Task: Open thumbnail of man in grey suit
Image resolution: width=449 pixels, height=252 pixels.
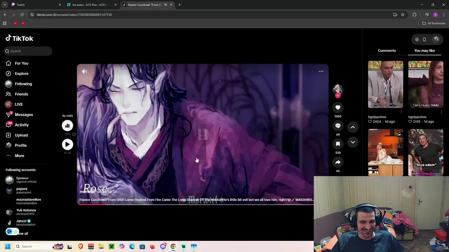Action: (386, 84)
